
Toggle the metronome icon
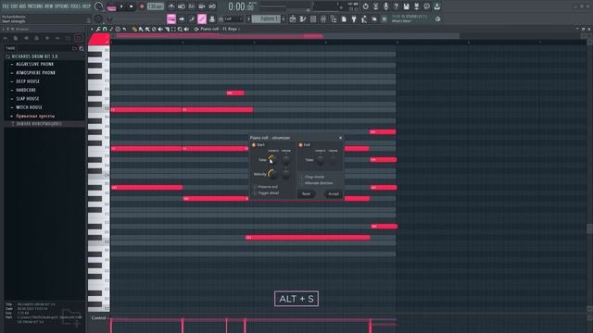(171, 6)
